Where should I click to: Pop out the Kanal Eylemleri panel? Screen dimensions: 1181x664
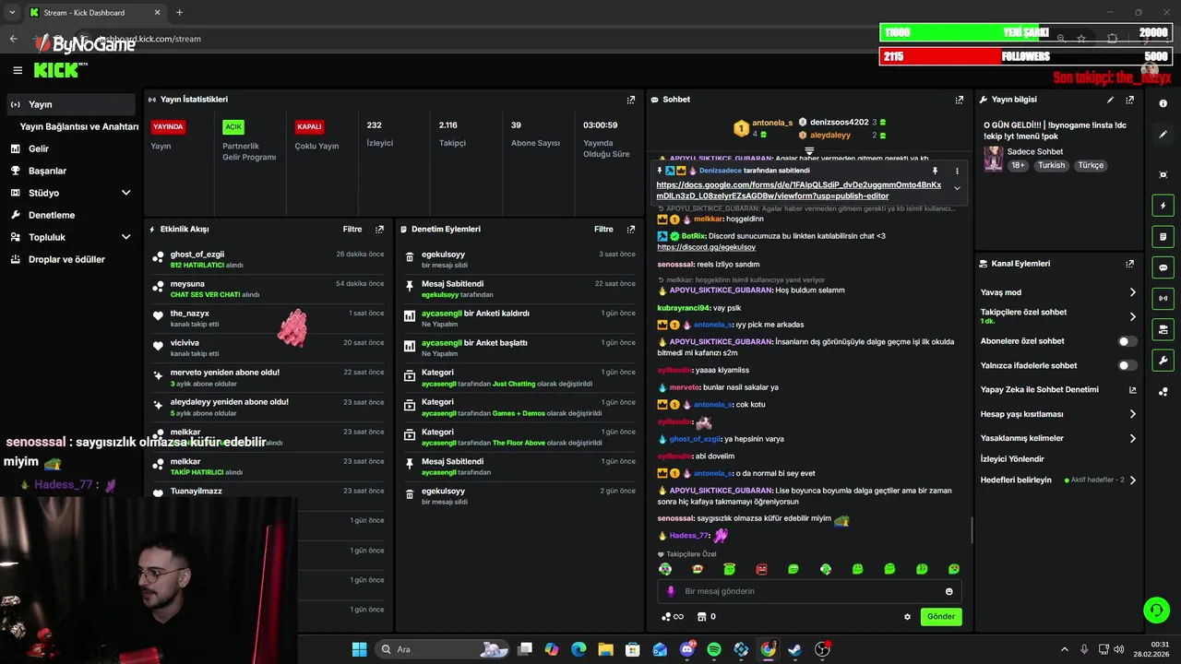1129,264
